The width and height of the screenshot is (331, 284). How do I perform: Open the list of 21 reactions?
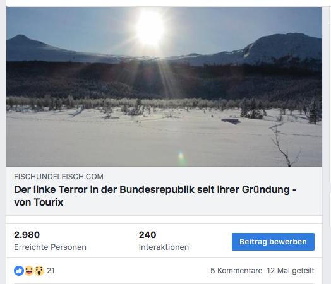coord(51,271)
